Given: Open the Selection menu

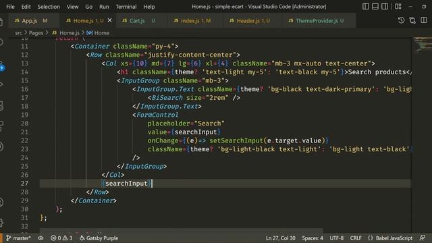Looking at the screenshot, I should pyautogui.click(x=49, y=7).
